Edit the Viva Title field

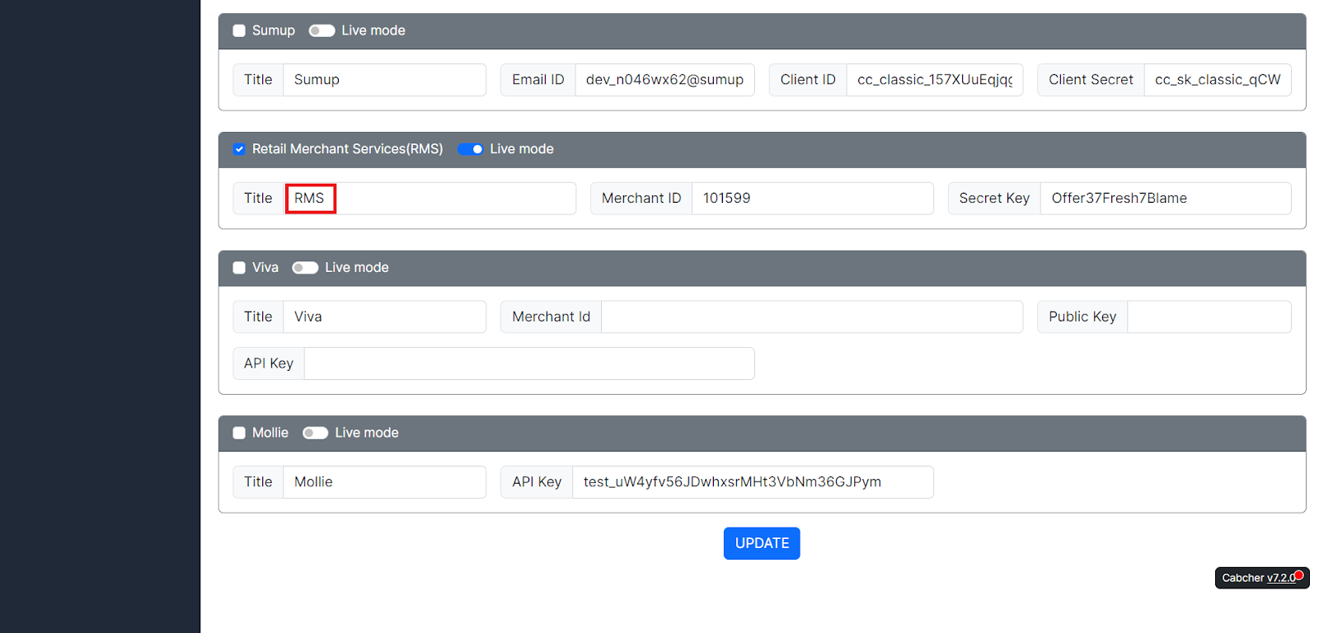384,317
